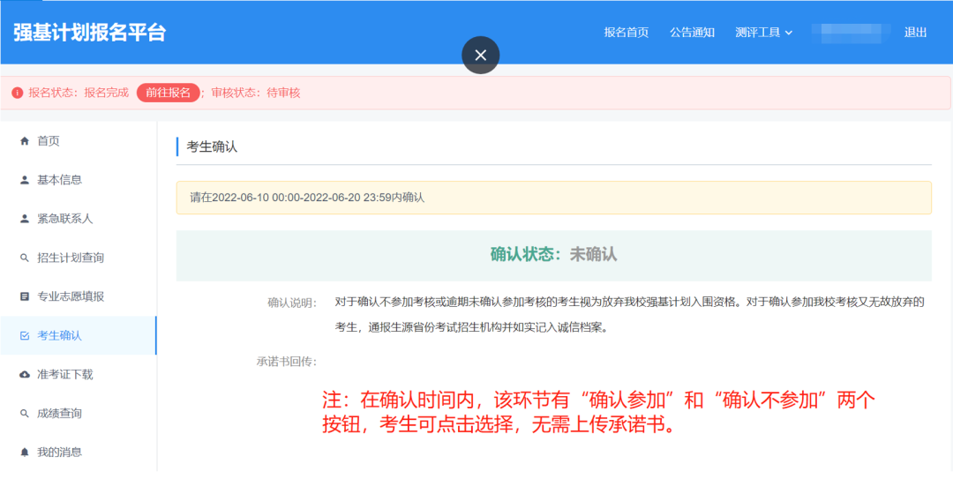Click the bell icon beside 我的消息
The height and width of the screenshot is (494, 953).
click(x=25, y=453)
